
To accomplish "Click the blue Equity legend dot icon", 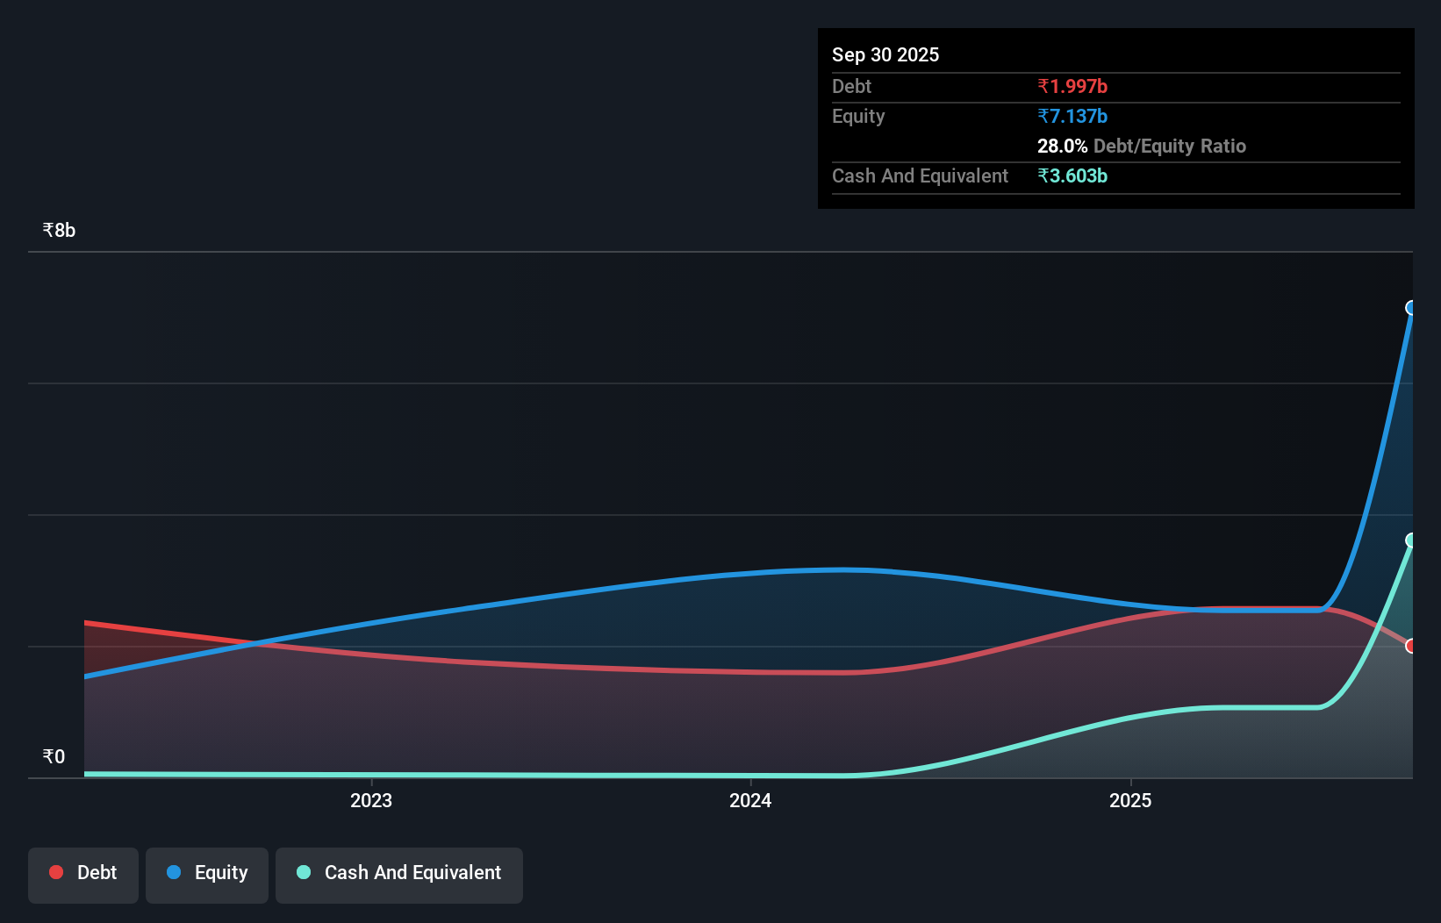I will point(173,872).
